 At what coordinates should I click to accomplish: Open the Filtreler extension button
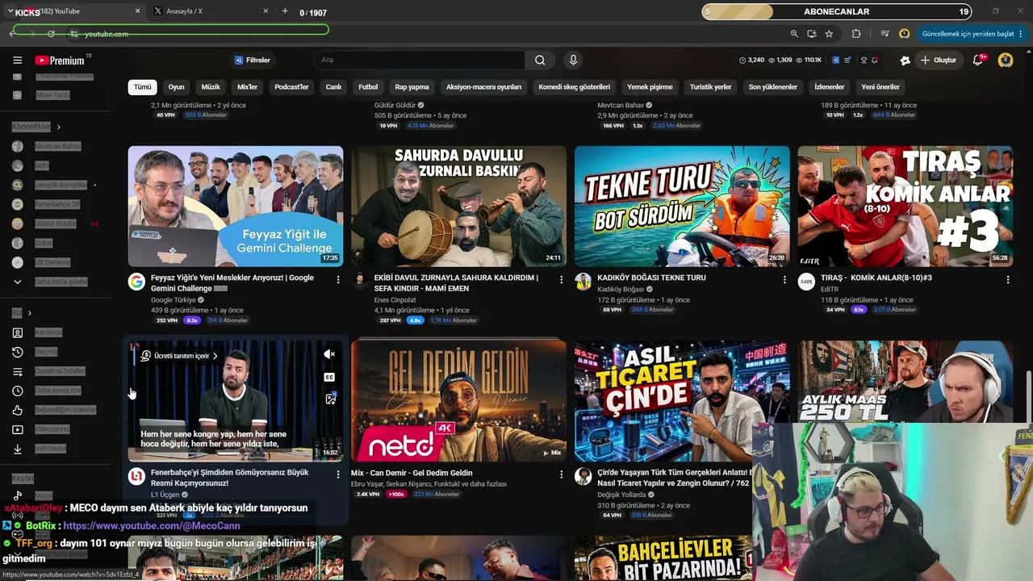click(x=253, y=61)
